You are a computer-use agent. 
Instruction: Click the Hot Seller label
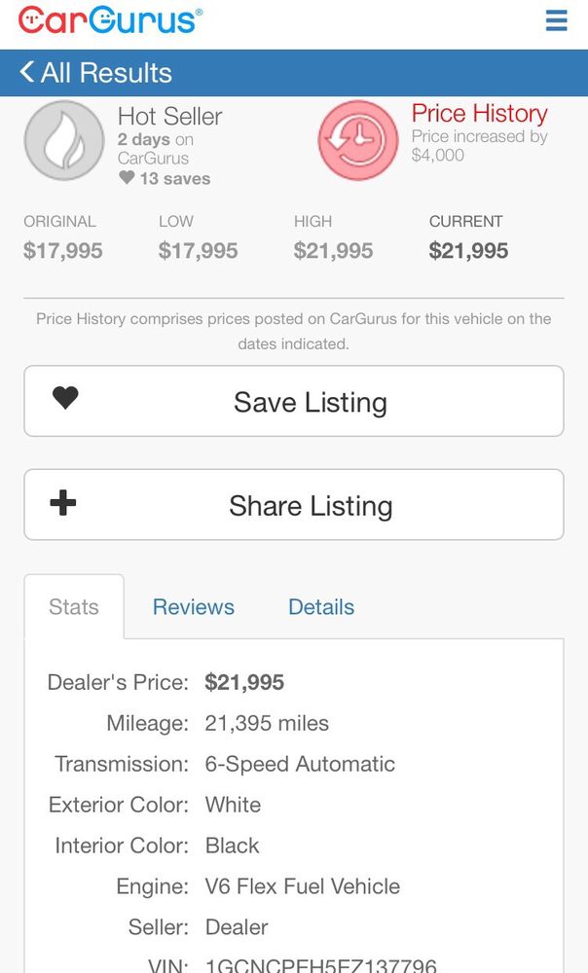169,117
